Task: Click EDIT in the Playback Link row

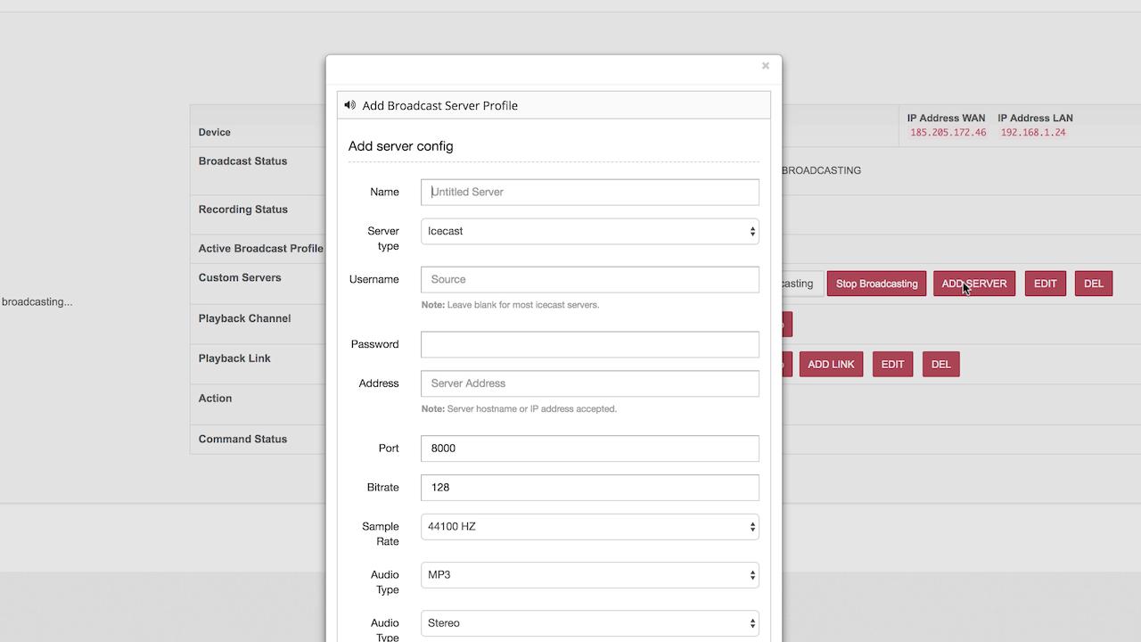Action: tap(892, 364)
